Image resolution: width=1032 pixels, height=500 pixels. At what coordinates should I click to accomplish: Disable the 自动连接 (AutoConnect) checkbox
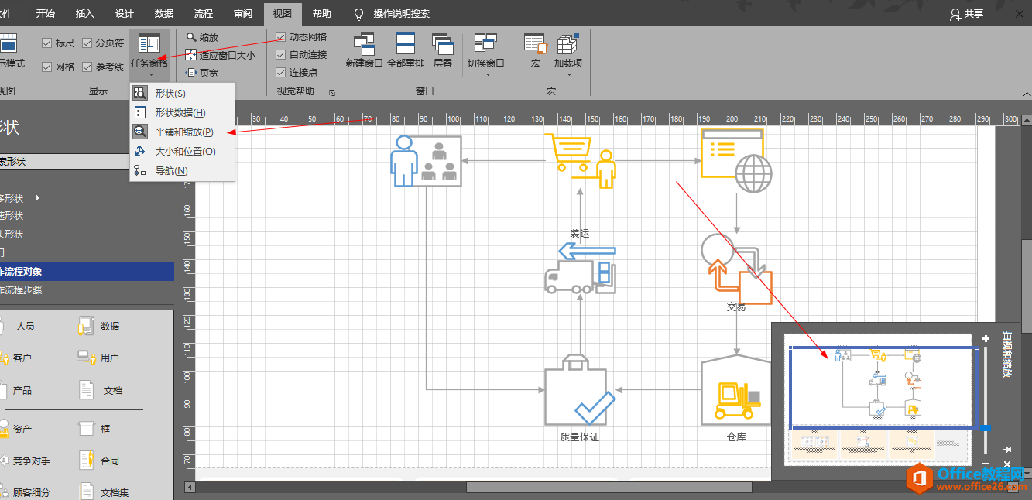[x=281, y=55]
